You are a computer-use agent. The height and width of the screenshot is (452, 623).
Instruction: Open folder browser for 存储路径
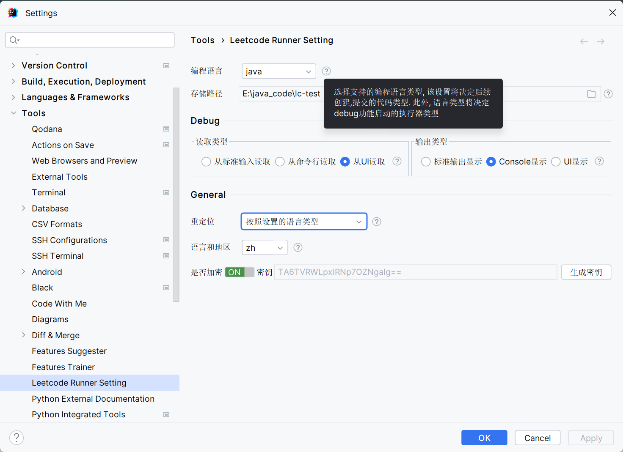pos(592,94)
